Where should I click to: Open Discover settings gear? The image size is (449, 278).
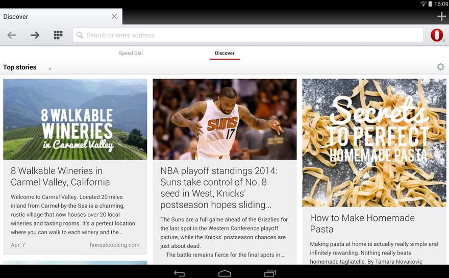tap(440, 67)
